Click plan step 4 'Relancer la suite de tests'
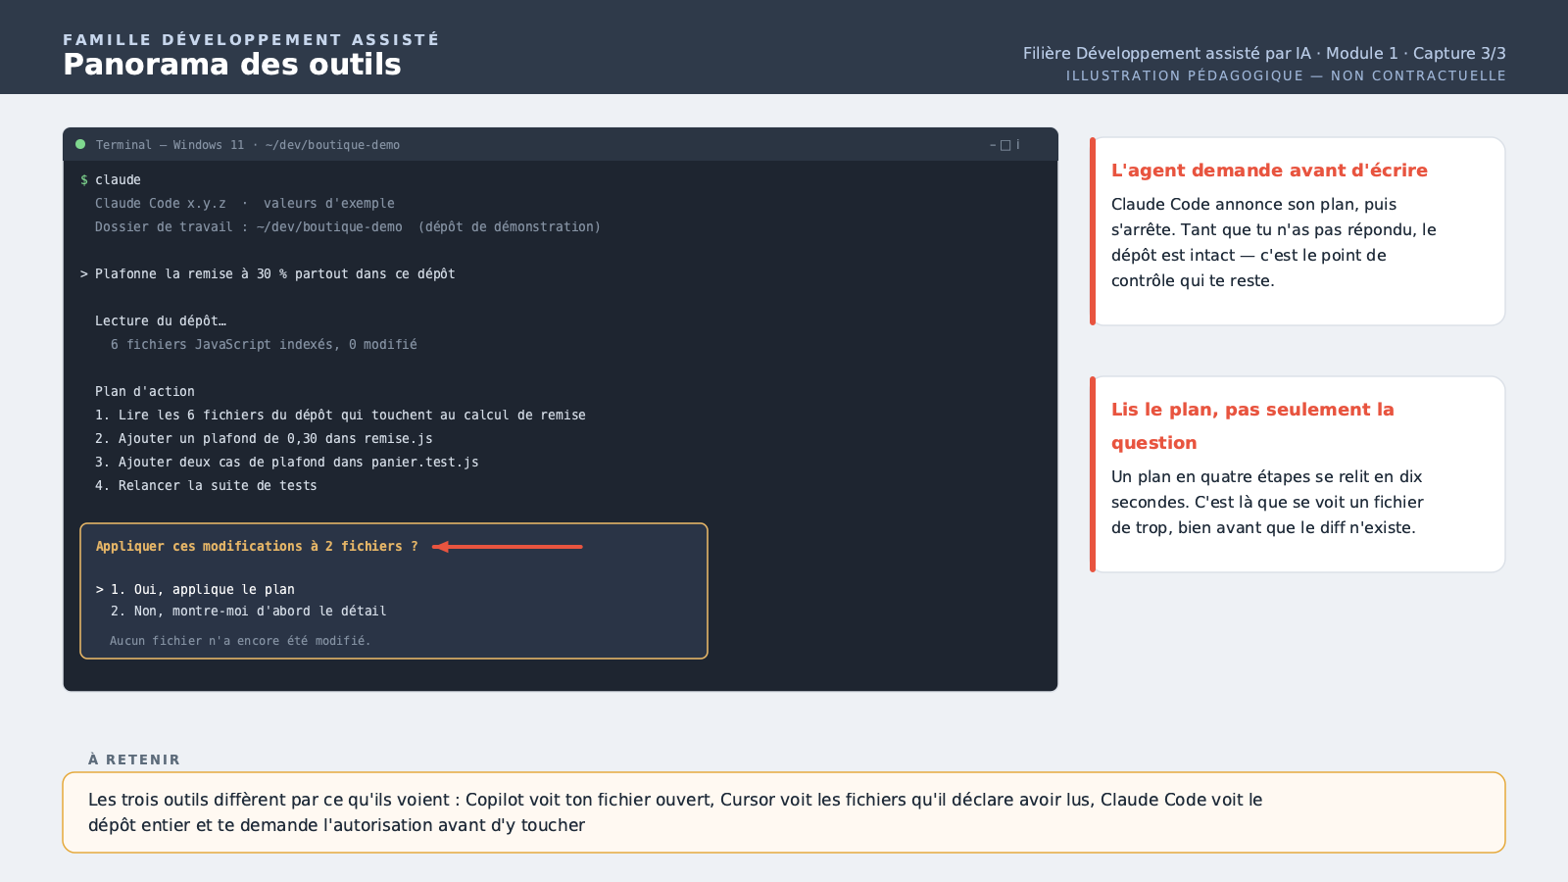The image size is (1568, 882). (x=206, y=485)
